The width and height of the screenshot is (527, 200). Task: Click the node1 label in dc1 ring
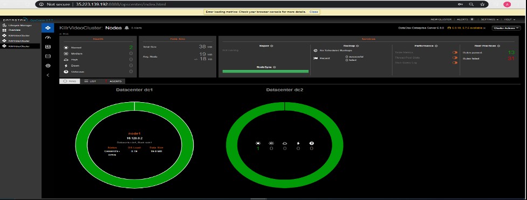pyautogui.click(x=134, y=133)
